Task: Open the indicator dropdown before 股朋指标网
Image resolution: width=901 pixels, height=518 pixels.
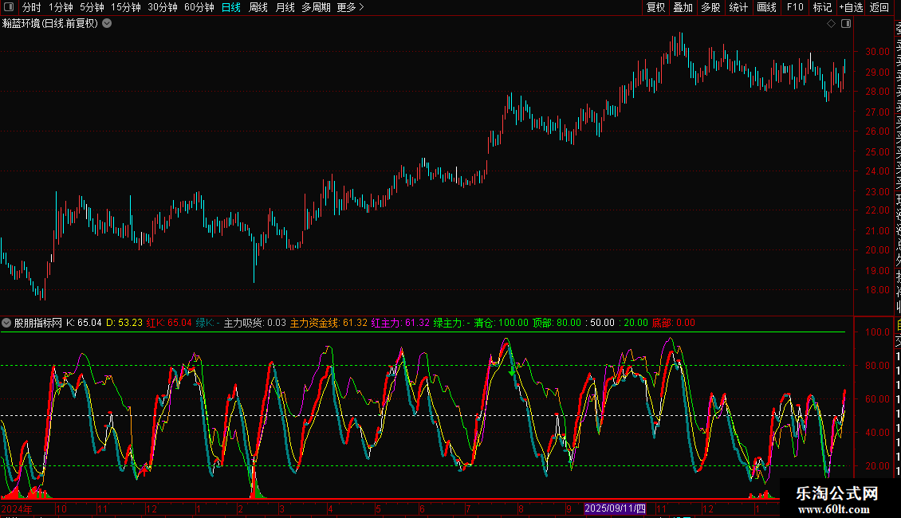Action: click(6, 323)
